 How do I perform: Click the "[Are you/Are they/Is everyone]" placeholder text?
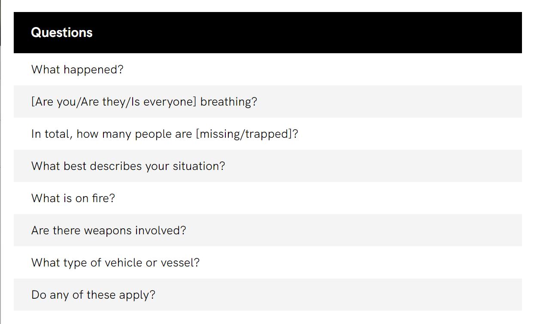click(114, 102)
